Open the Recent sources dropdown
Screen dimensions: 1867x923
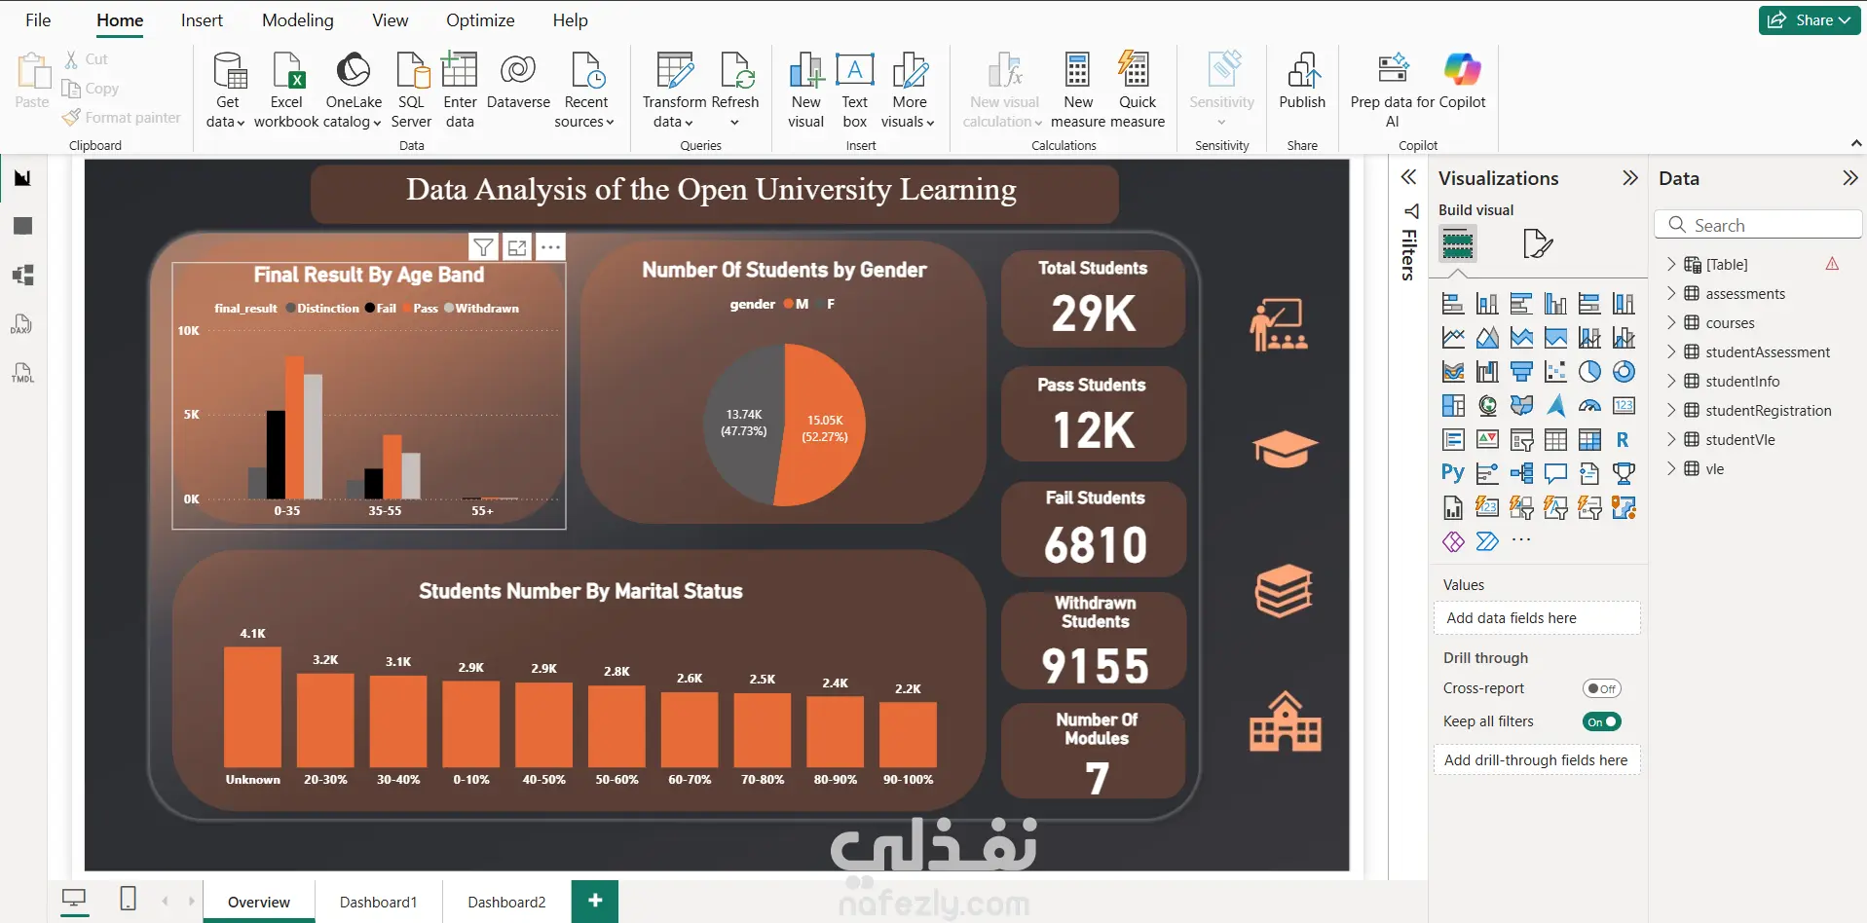pyautogui.click(x=610, y=123)
